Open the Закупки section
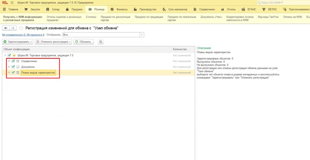This screenshot has height=160, width=310. 32,10
